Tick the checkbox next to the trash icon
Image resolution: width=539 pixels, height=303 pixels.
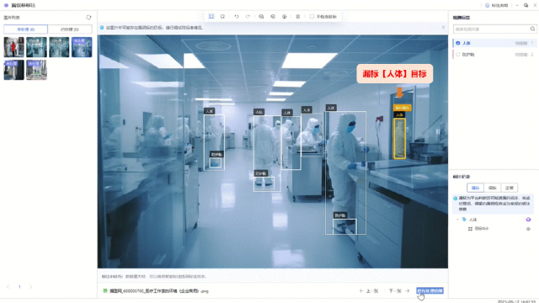tap(312, 17)
